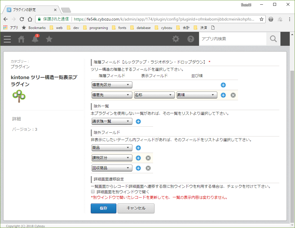Open the database bookmarks folder

(140, 28)
